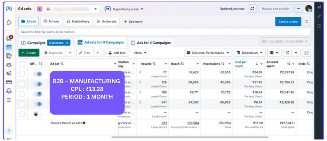
Task: Switch to the Campaigns tab
Action: pyautogui.click(x=33, y=43)
